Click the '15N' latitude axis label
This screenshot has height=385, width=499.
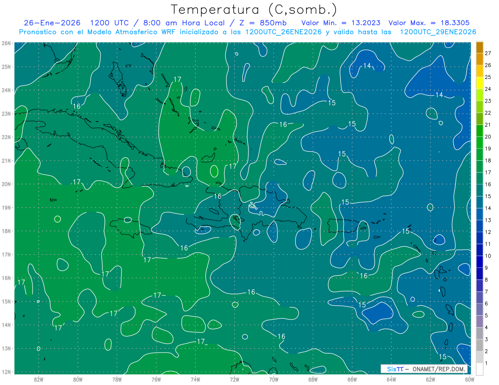[6, 301]
